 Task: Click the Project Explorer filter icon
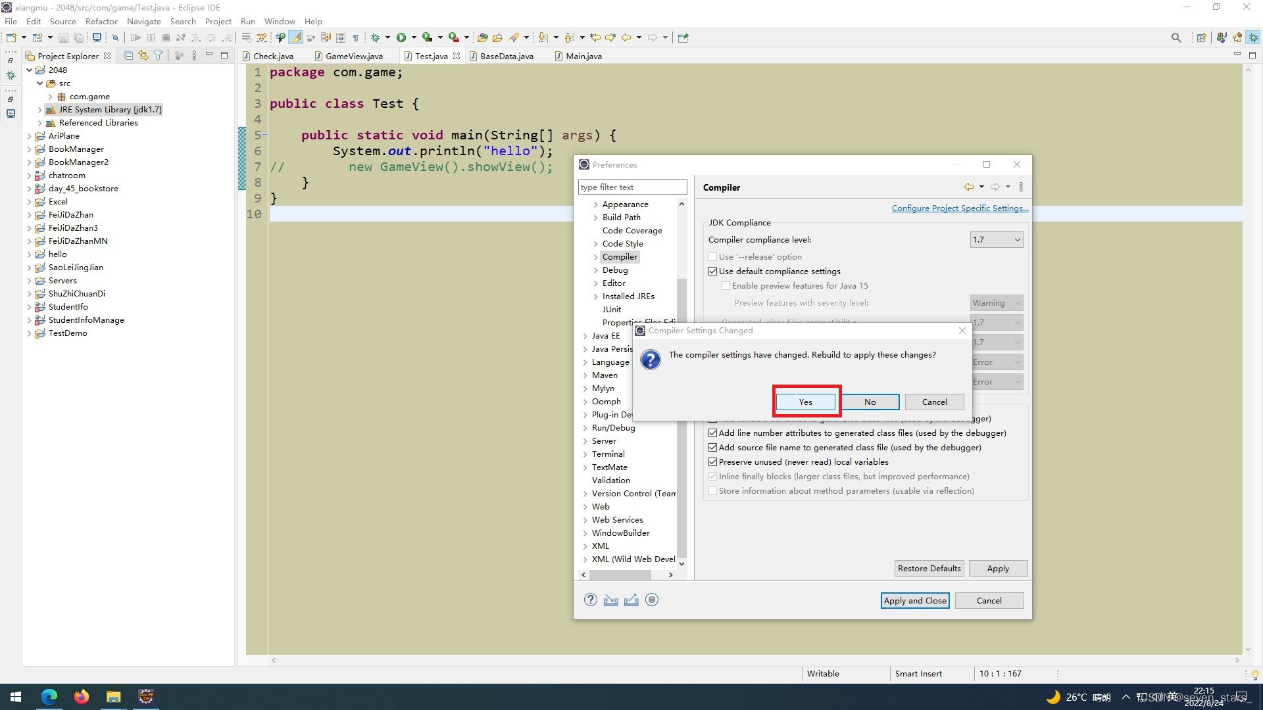coord(158,56)
